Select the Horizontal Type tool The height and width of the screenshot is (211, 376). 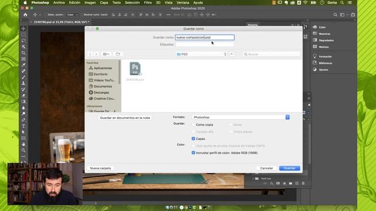(x=23, y=126)
